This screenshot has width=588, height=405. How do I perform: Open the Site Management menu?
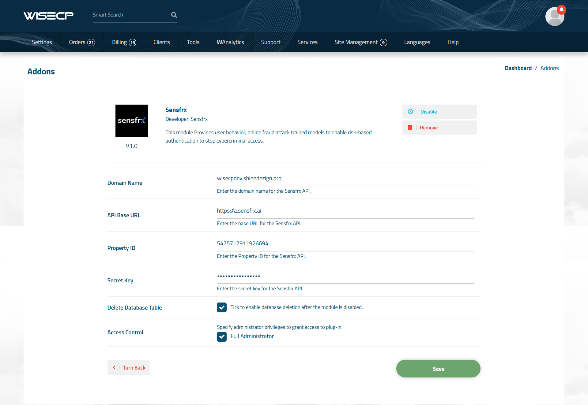tap(361, 42)
